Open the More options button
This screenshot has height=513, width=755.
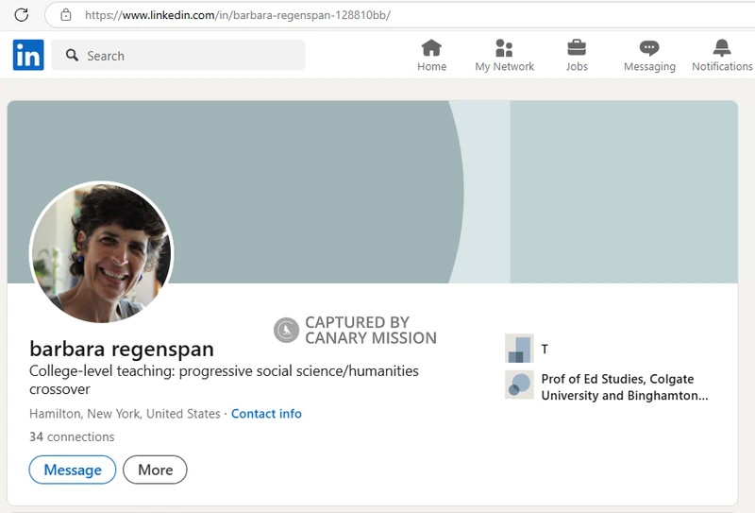click(x=155, y=470)
